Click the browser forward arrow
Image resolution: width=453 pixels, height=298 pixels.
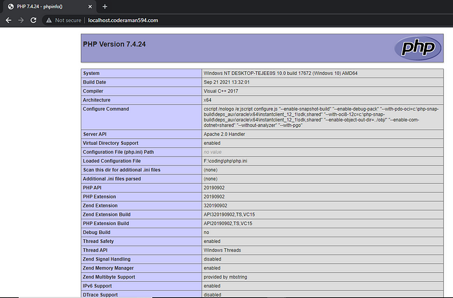(x=21, y=20)
